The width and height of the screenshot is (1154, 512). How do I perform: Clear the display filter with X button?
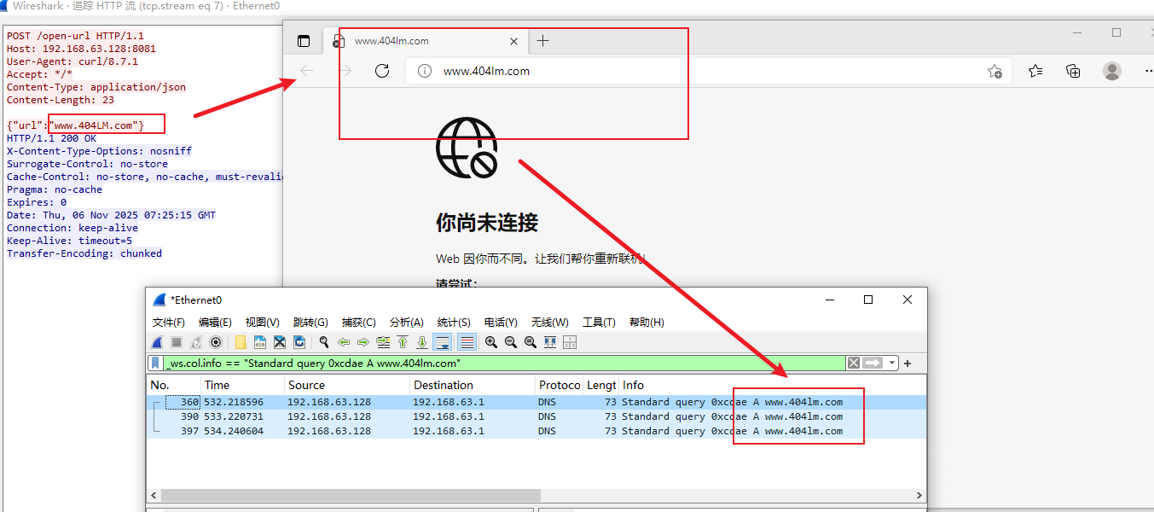click(x=853, y=363)
